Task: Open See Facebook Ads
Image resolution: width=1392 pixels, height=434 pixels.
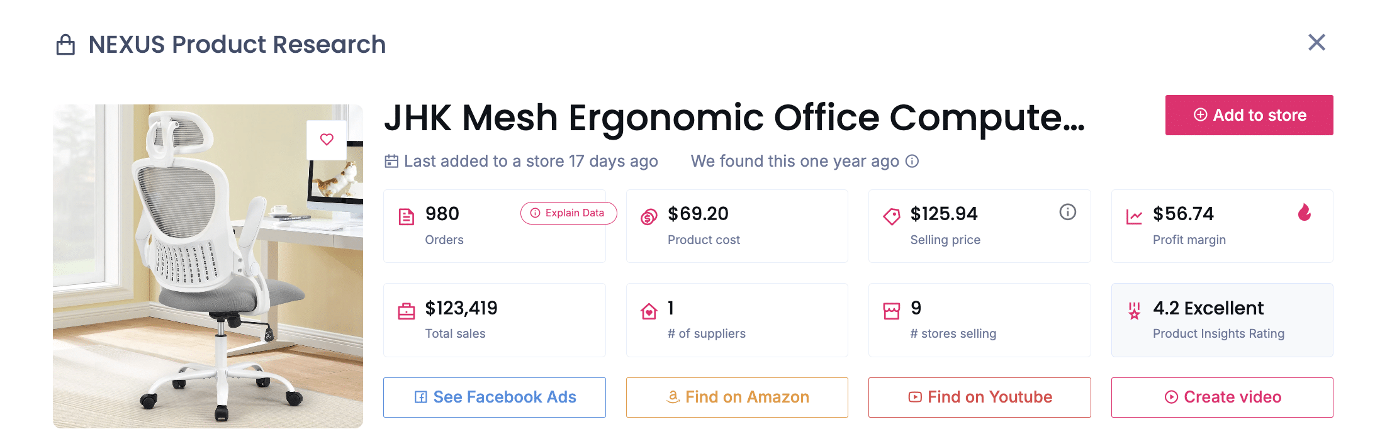Action: 494,397
